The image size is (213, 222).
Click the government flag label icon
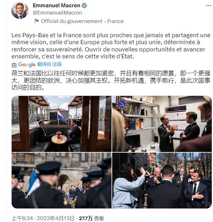tap(37, 21)
